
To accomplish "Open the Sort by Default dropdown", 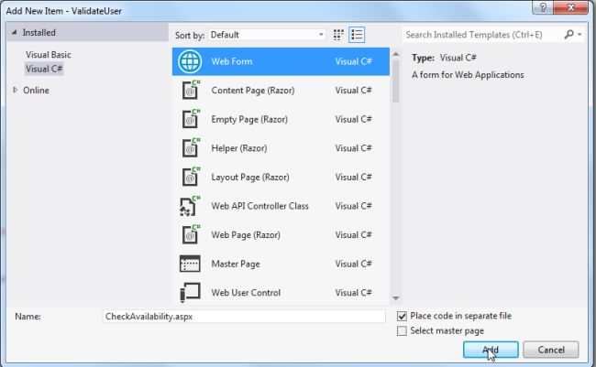I will click(x=267, y=35).
